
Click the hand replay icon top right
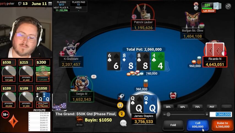pos(228,6)
